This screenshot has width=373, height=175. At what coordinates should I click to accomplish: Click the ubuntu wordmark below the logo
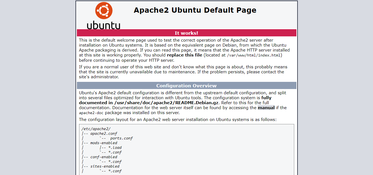[x=104, y=25]
